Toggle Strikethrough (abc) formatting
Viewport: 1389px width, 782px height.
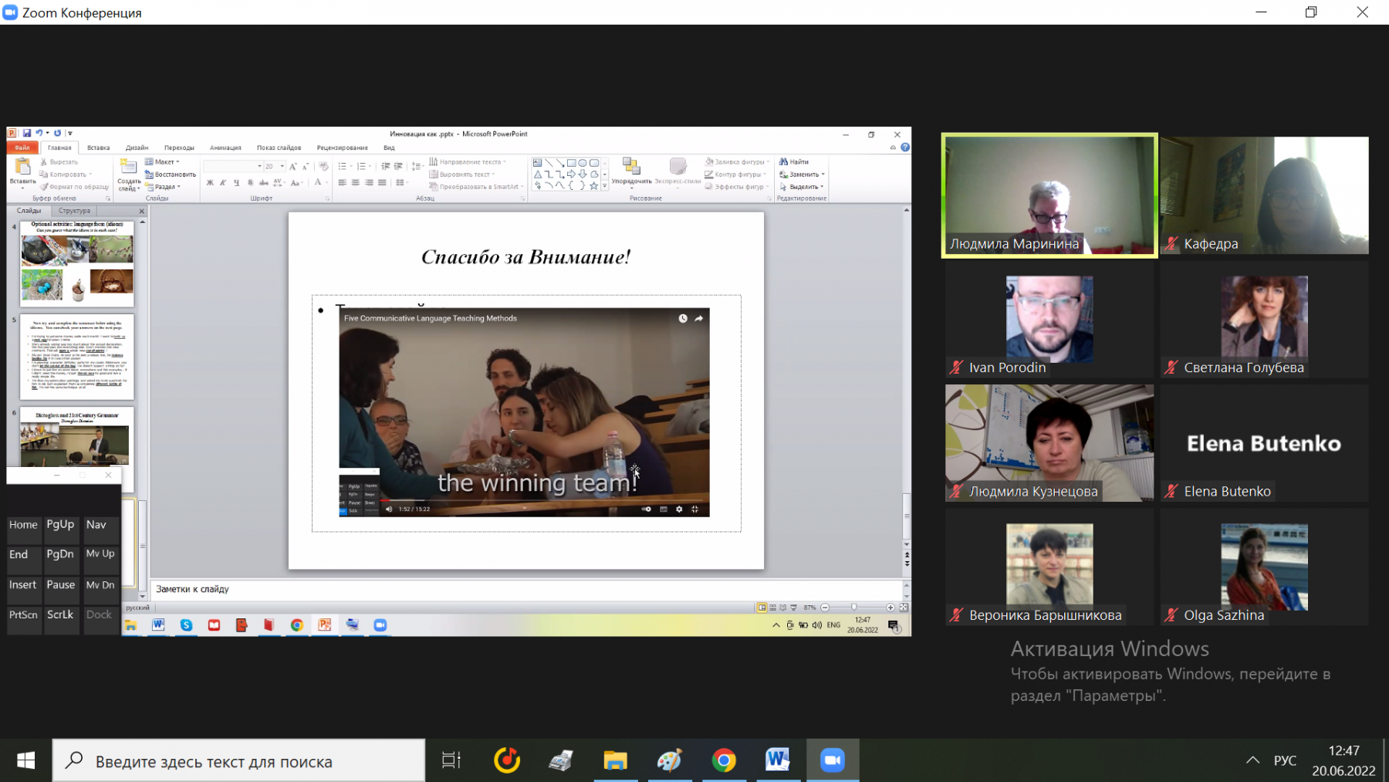pyautogui.click(x=264, y=183)
